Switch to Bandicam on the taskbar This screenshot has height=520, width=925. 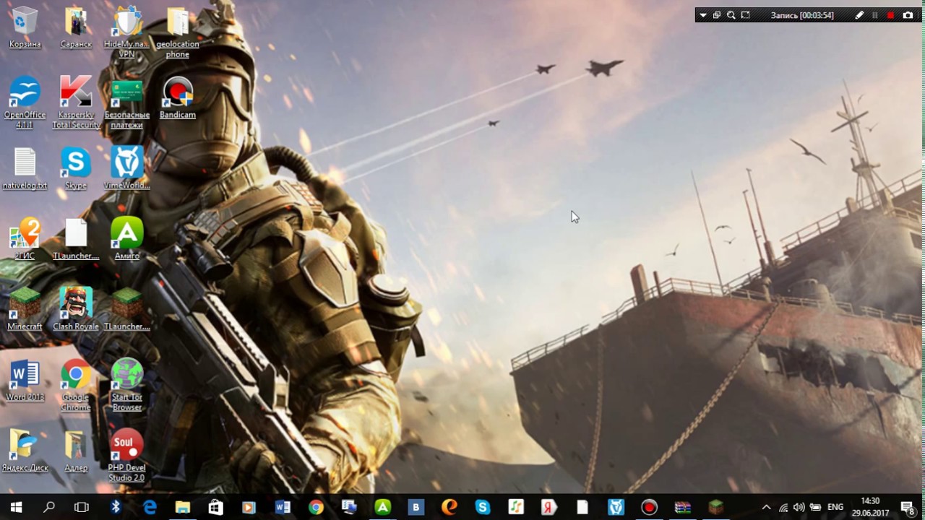pos(648,507)
